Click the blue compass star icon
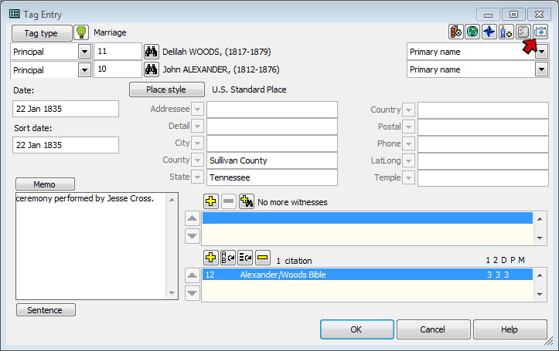The height and width of the screenshot is (351, 559). pyautogui.click(x=489, y=32)
